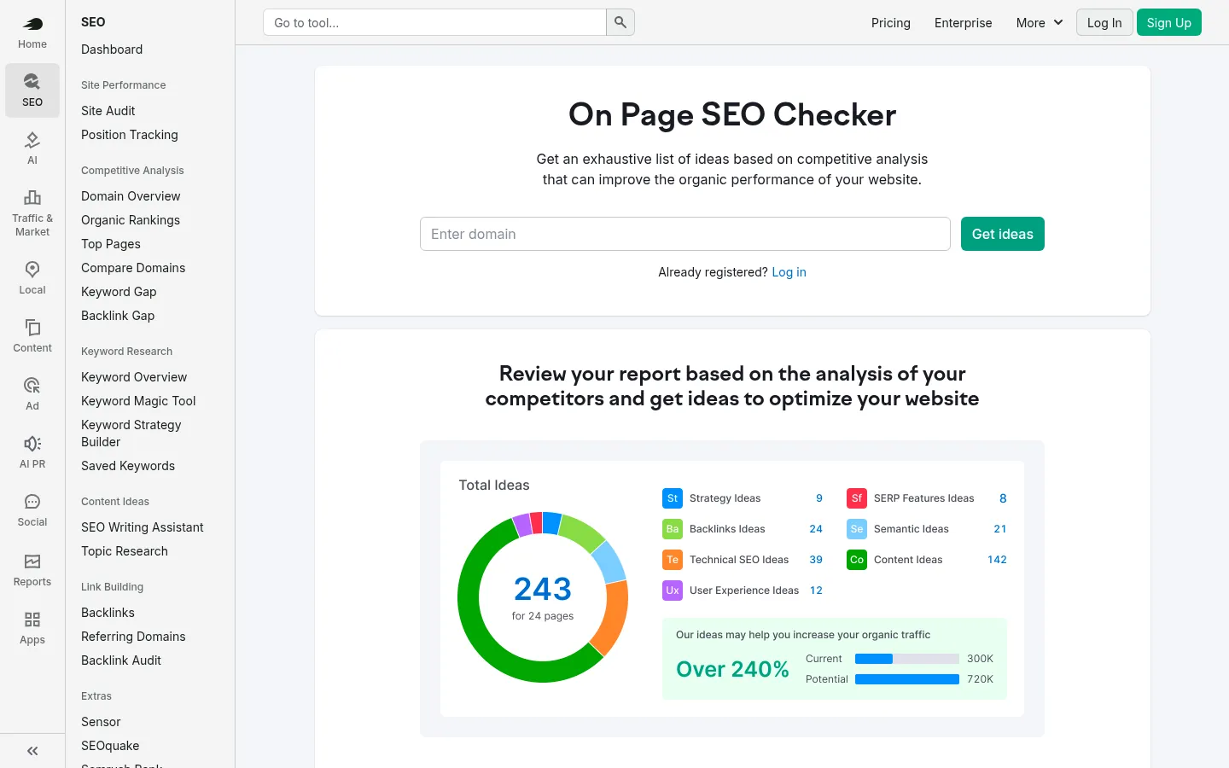
Task: Click the User Experience 'Ux' badge
Action: tap(673, 591)
